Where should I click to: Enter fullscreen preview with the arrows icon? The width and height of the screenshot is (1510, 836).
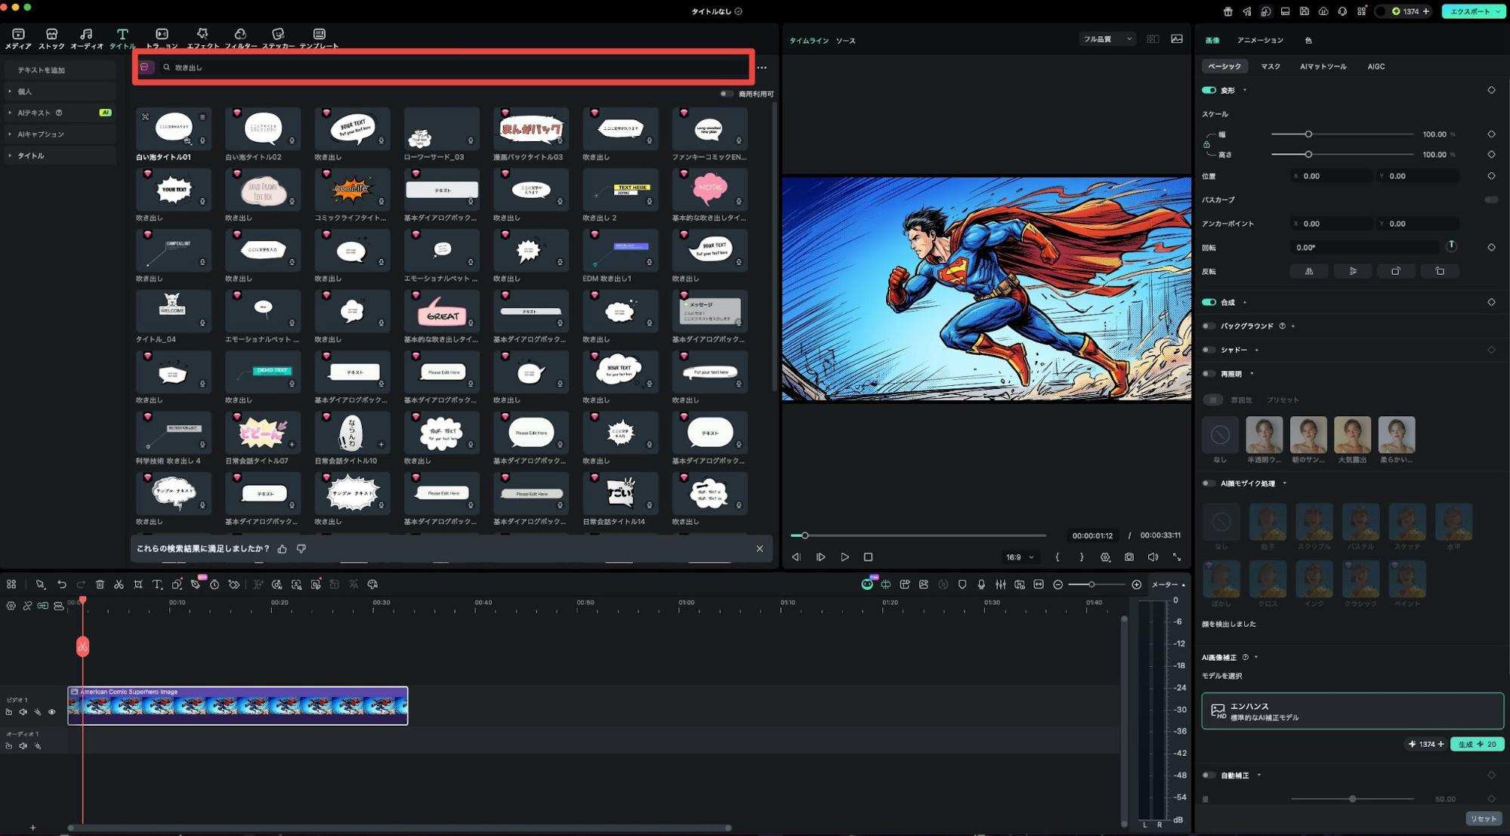pyautogui.click(x=1177, y=557)
